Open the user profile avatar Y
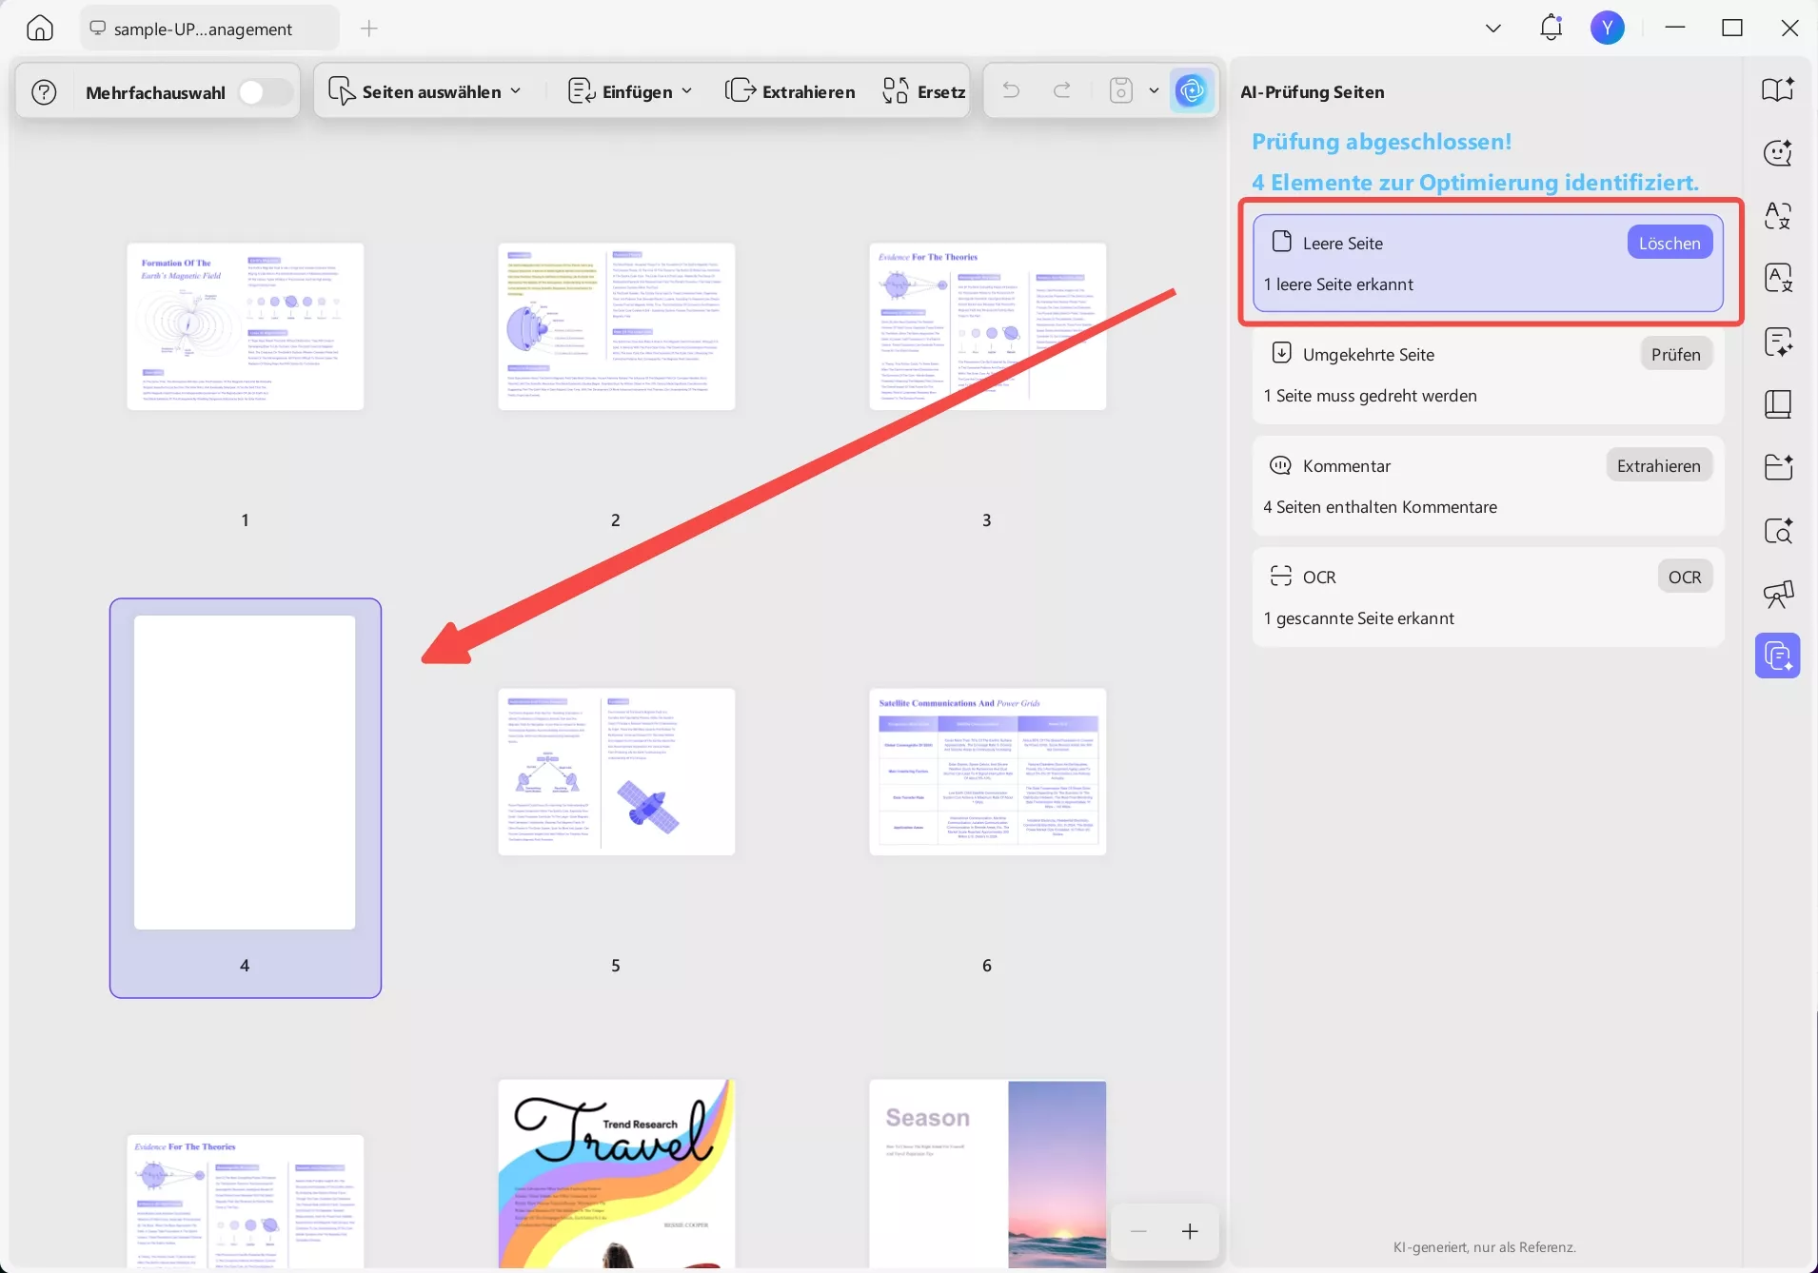This screenshot has height=1273, width=1818. (1608, 29)
